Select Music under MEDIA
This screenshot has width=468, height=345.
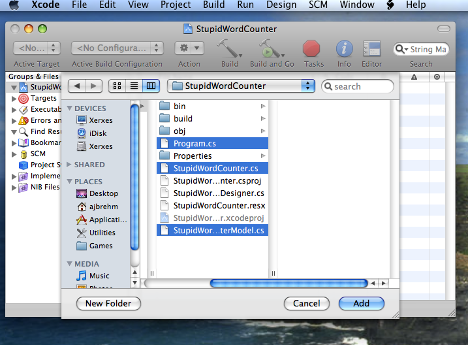93,276
